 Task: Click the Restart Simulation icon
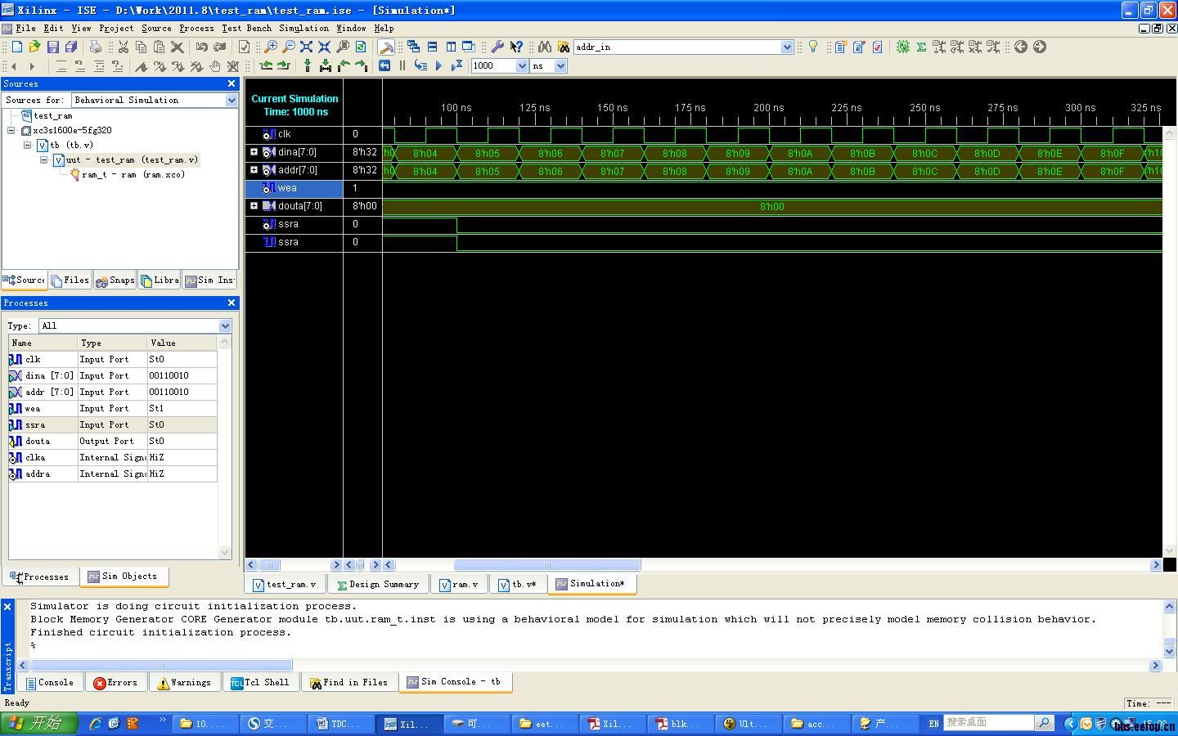pos(384,66)
